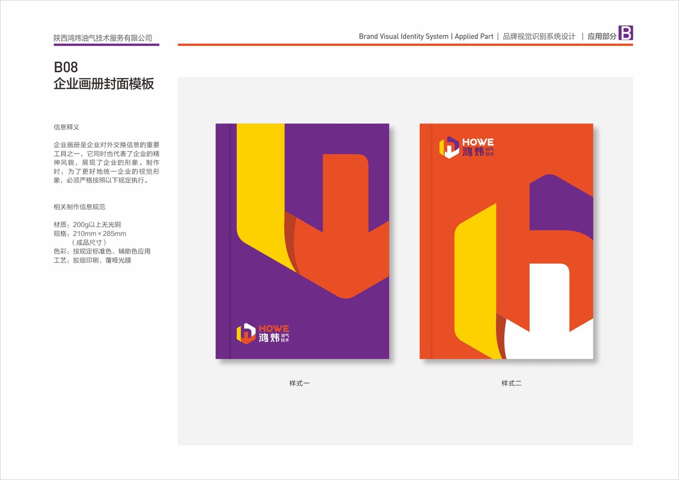Click the heading 相关制作信息规范
The width and height of the screenshot is (679, 480).
80,207
